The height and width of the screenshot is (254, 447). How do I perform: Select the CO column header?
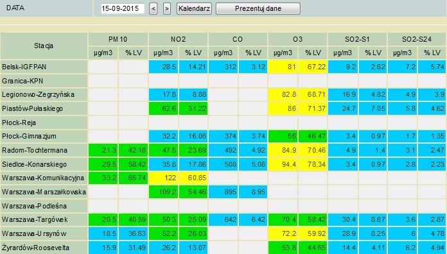[238, 39]
